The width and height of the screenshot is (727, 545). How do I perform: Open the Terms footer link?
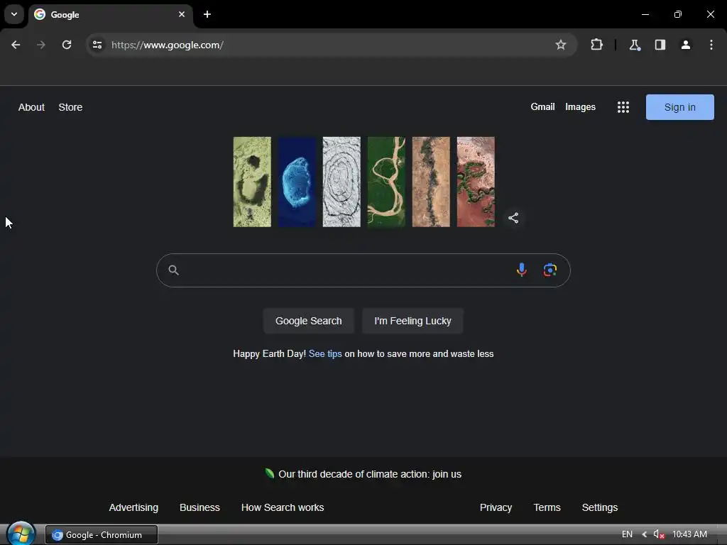pos(547,507)
